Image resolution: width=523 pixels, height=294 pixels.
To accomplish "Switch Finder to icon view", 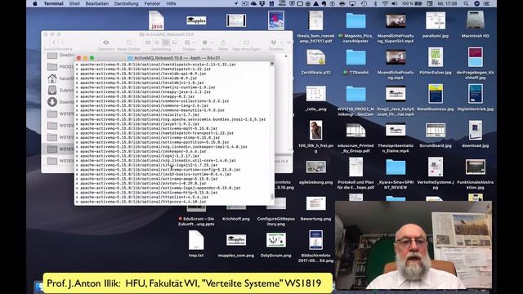I will (x=148, y=42).
